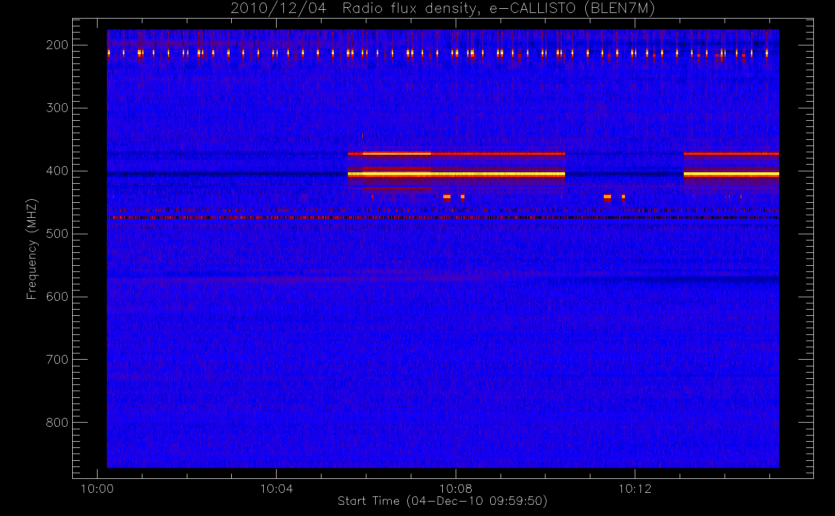Click the 10:04 time tick label
This screenshot has width=835, height=516.
point(276,489)
